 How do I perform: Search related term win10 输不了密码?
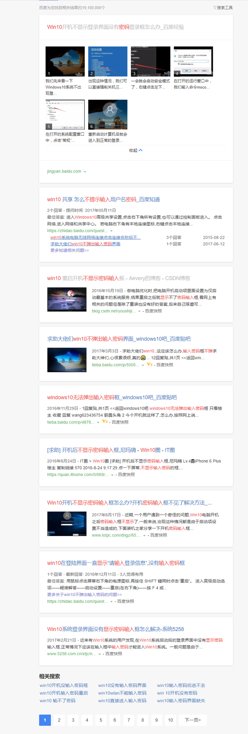[58, 701]
